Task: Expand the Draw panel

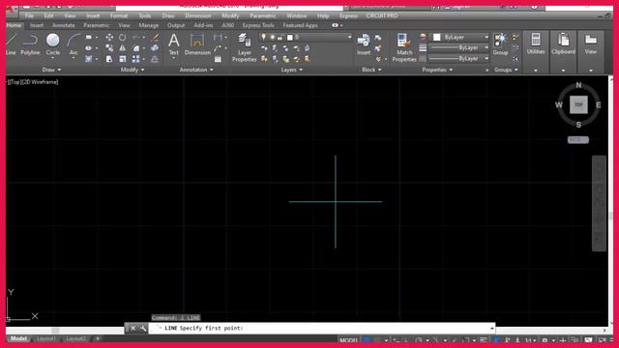Action: click(x=51, y=70)
